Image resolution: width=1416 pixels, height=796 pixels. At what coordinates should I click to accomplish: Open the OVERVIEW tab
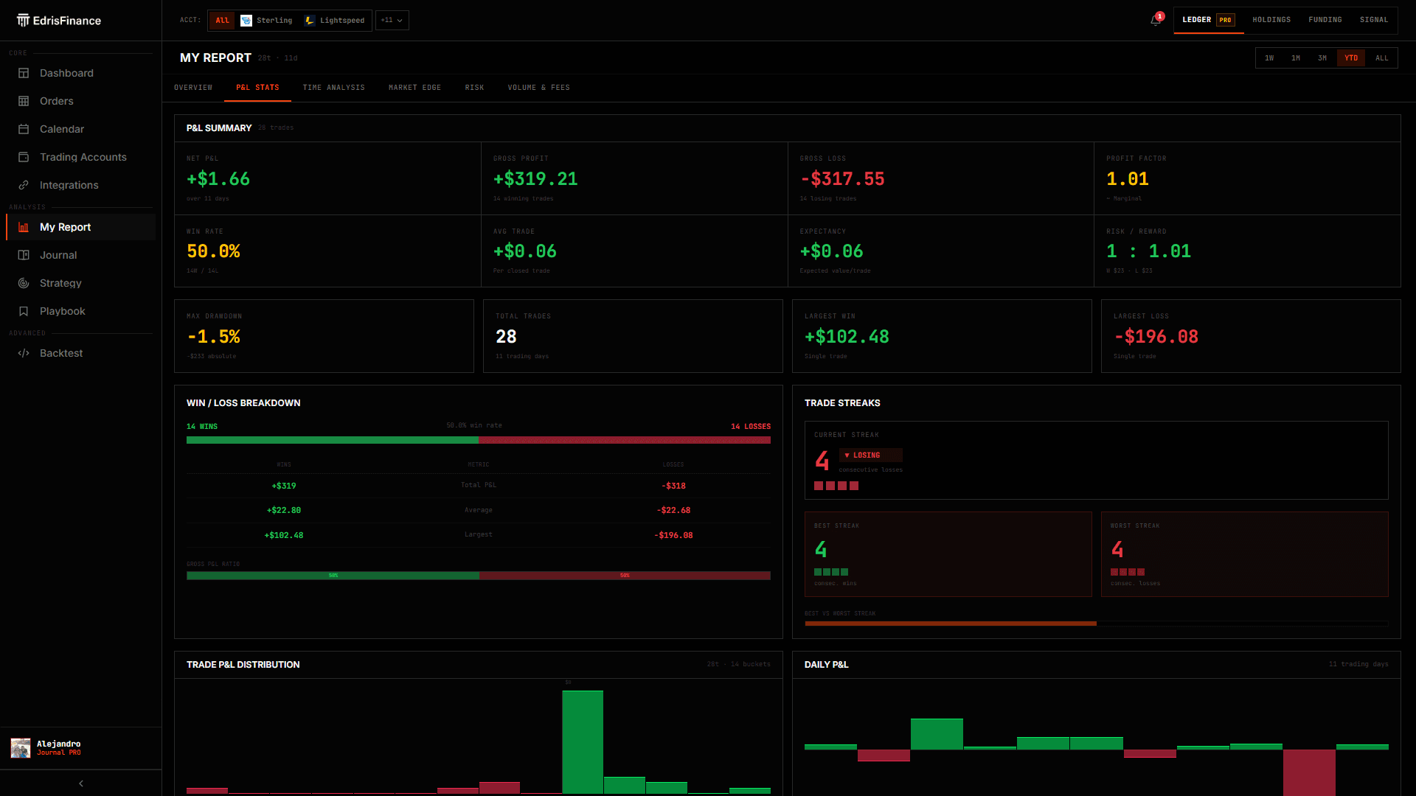pyautogui.click(x=193, y=88)
